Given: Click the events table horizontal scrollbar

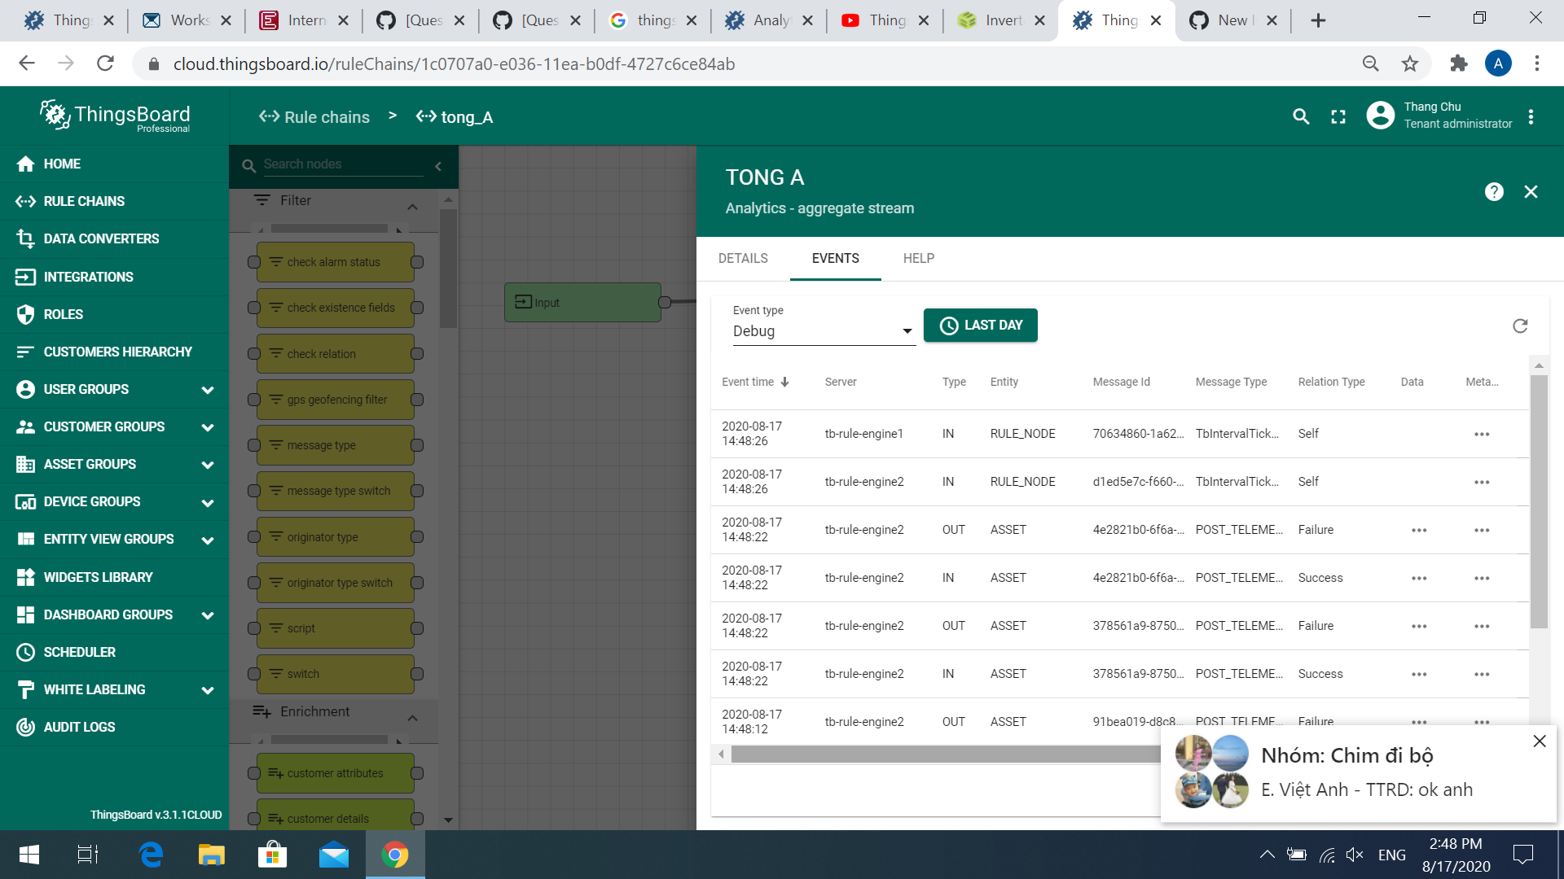Looking at the screenshot, I should pos(945,754).
